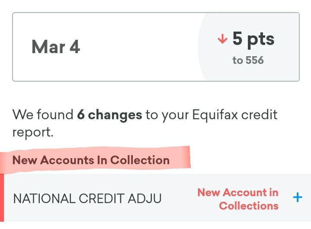Select the word "report." below the summary
The height and width of the screenshot is (229, 311).
pyautogui.click(x=33, y=132)
